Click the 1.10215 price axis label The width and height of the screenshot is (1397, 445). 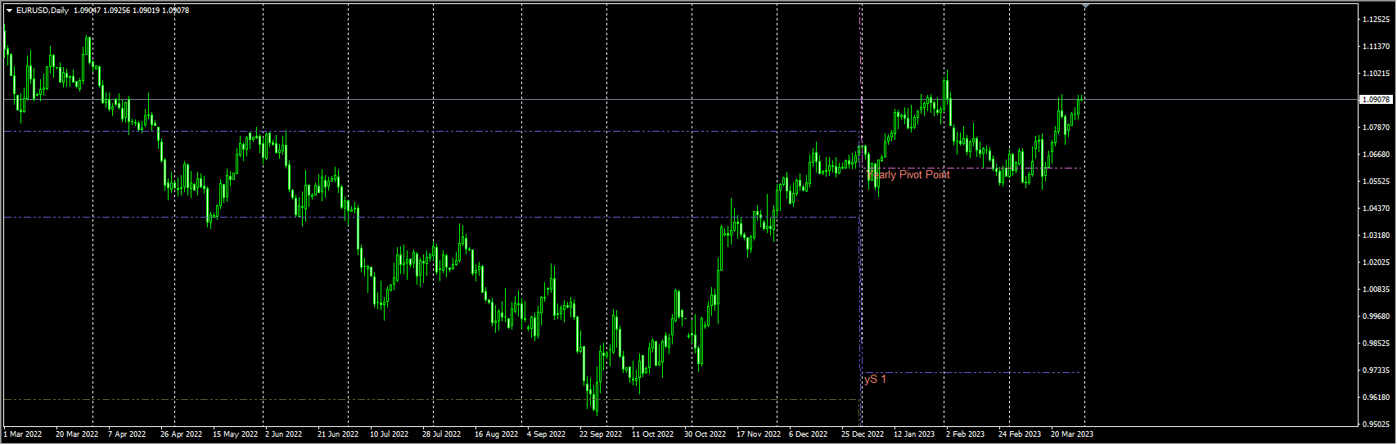1377,74
